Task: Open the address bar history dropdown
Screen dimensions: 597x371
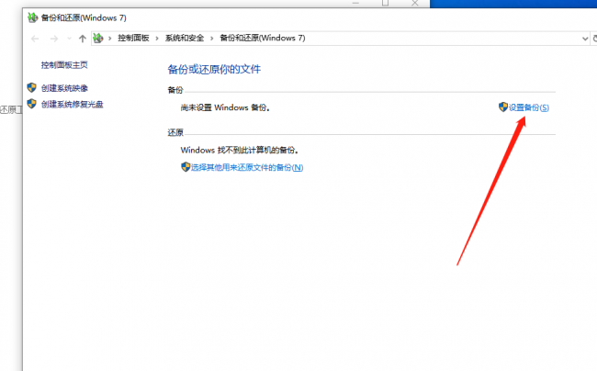Action: click(x=585, y=39)
